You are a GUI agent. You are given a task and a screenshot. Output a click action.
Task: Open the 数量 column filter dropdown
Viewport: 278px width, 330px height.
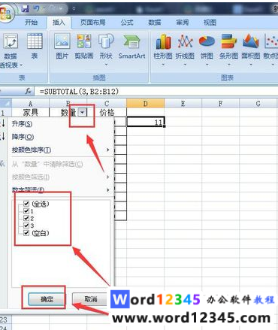tap(83, 113)
